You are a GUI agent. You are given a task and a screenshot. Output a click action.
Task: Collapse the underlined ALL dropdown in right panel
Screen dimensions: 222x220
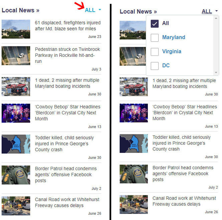[x=207, y=11]
